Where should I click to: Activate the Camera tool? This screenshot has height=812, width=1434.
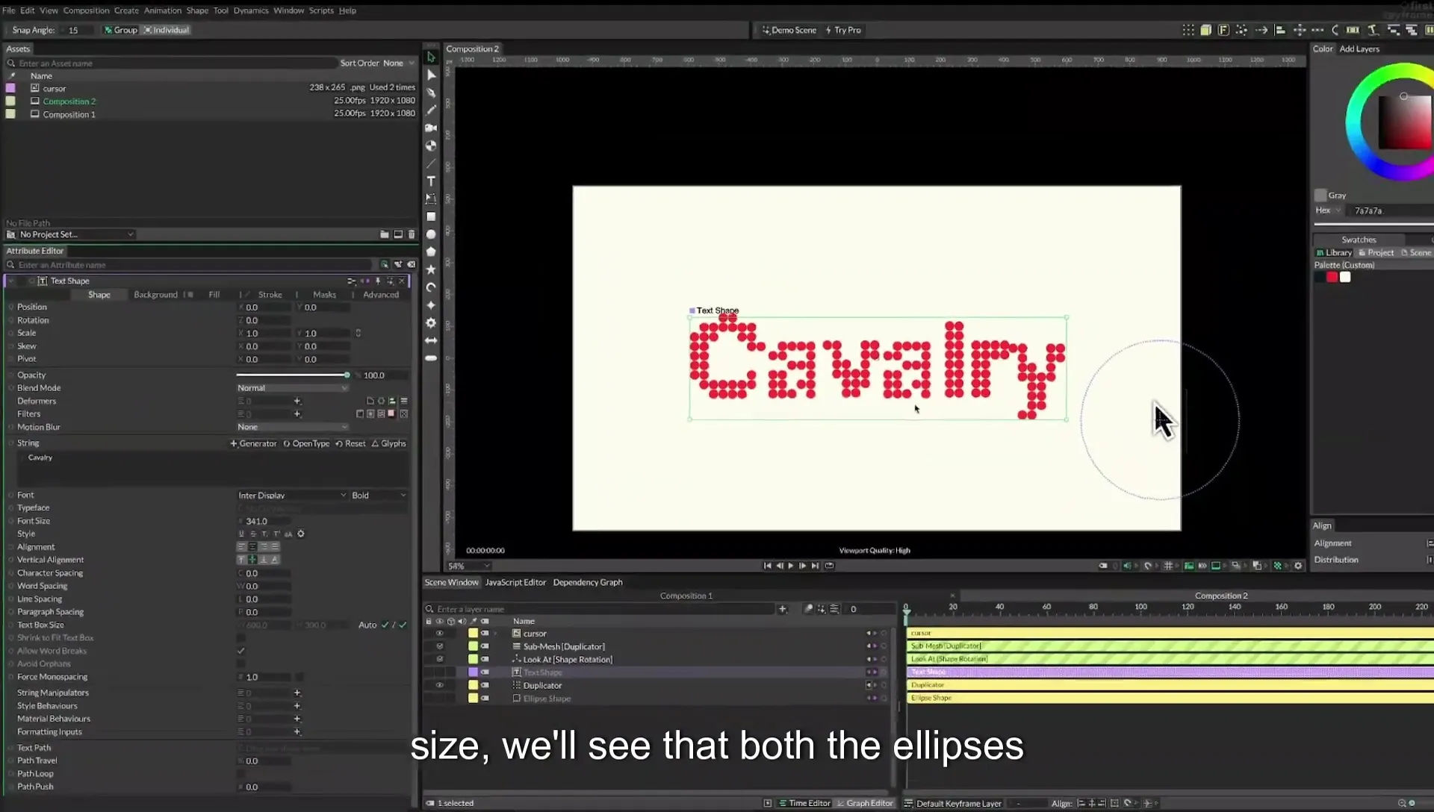431,128
